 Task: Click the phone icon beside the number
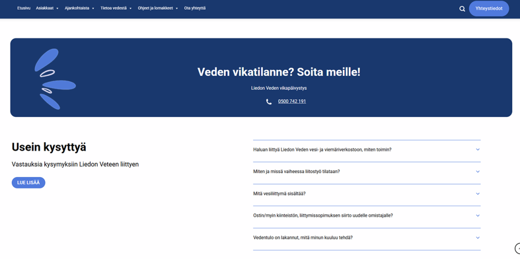coord(269,102)
